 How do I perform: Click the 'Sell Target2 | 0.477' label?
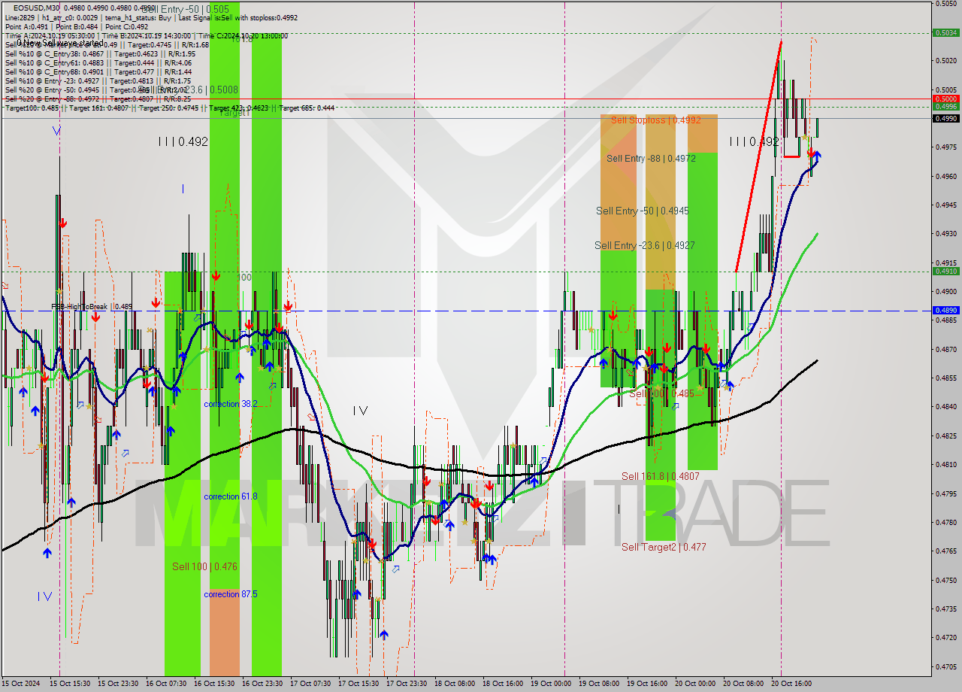(664, 547)
